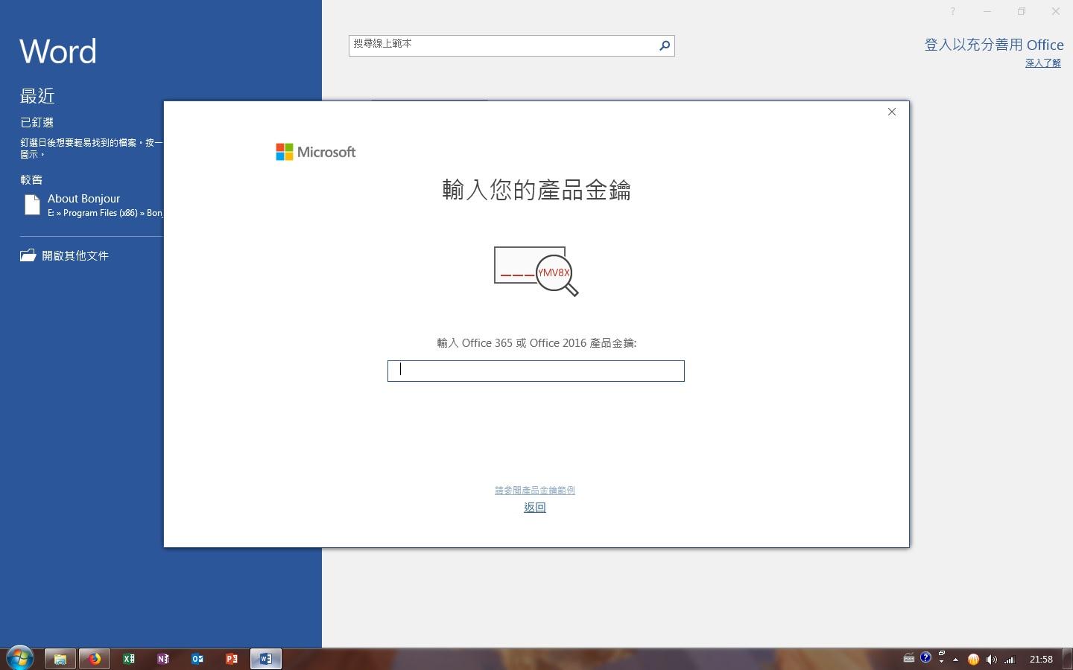Open Outlook from the taskbar
Screen dimensions: 1073x670
point(197,659)
